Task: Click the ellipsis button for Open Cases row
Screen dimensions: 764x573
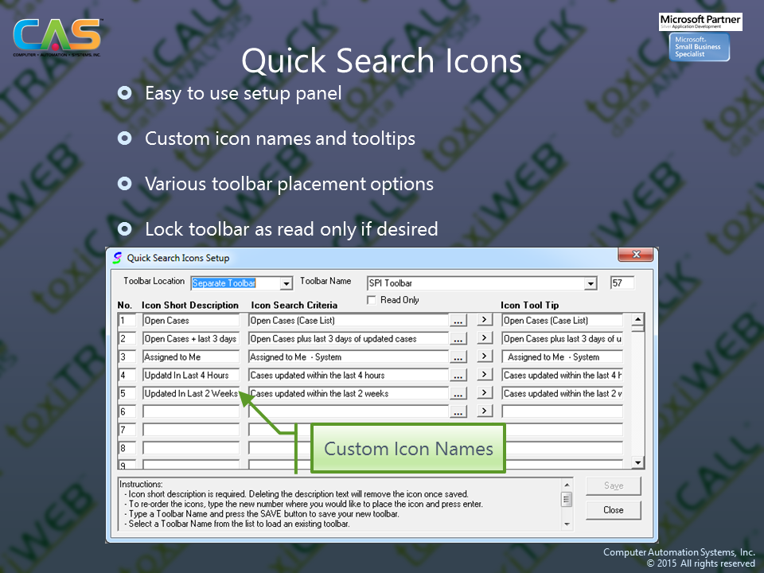Action: click(458, 321)
